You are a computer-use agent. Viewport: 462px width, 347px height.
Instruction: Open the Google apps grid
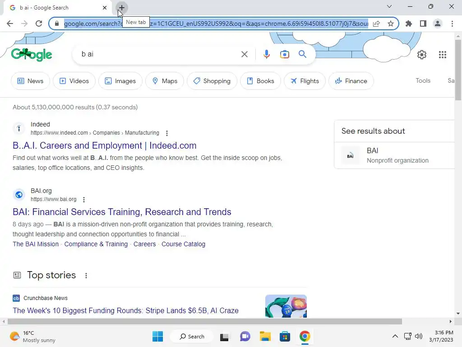(x=442, y=55)
